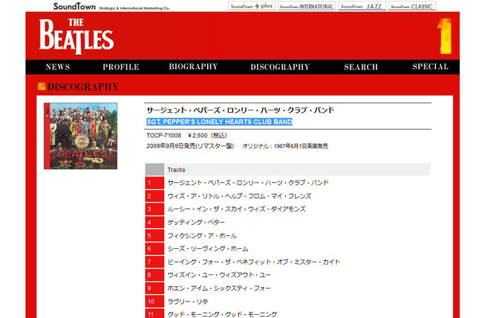The height and width of the screenshot is (318, 486).
Task: Open track 1 サージェント・ペパーズ link
Action: click(x=248, y=183)
